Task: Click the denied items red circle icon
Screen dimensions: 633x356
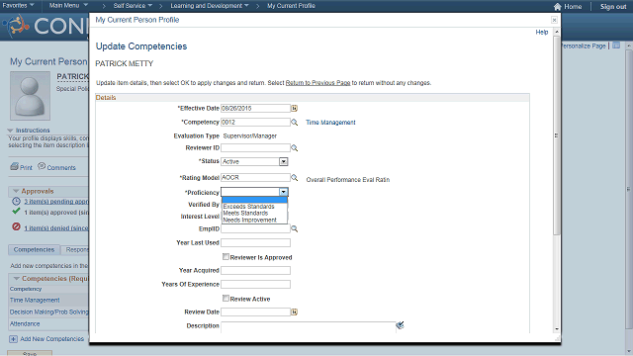Action: pos(16,226)
